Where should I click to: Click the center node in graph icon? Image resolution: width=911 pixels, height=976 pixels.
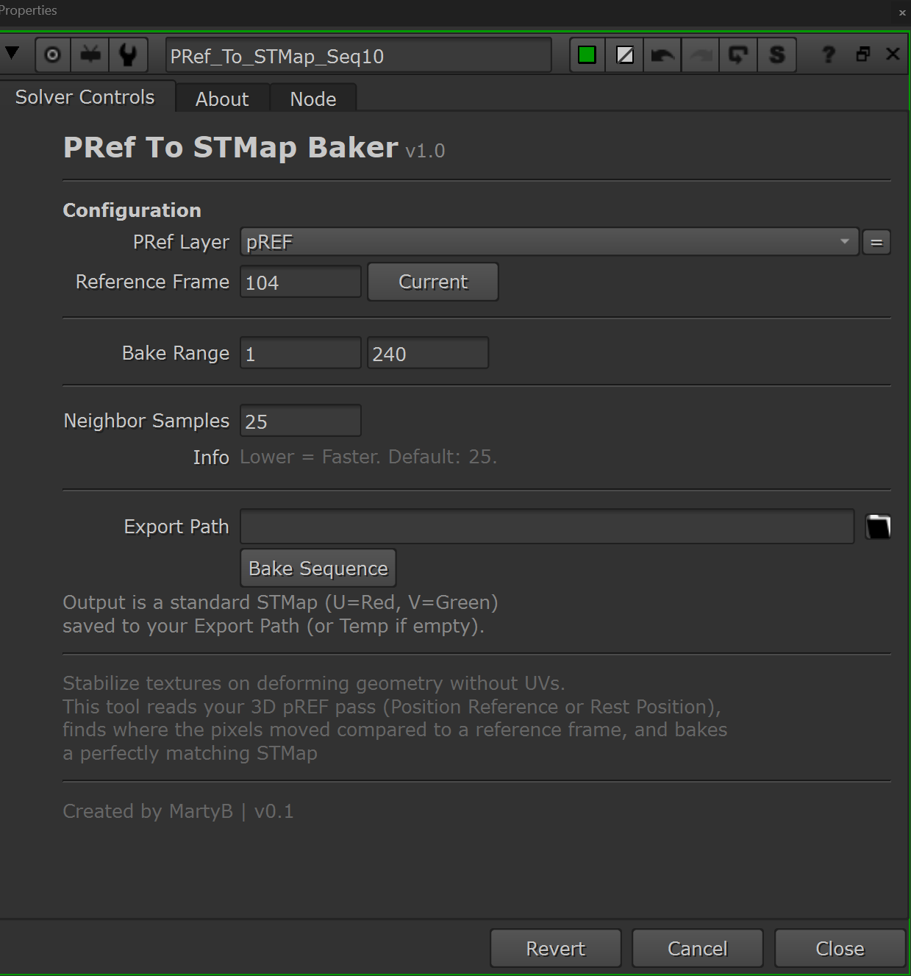52,55
